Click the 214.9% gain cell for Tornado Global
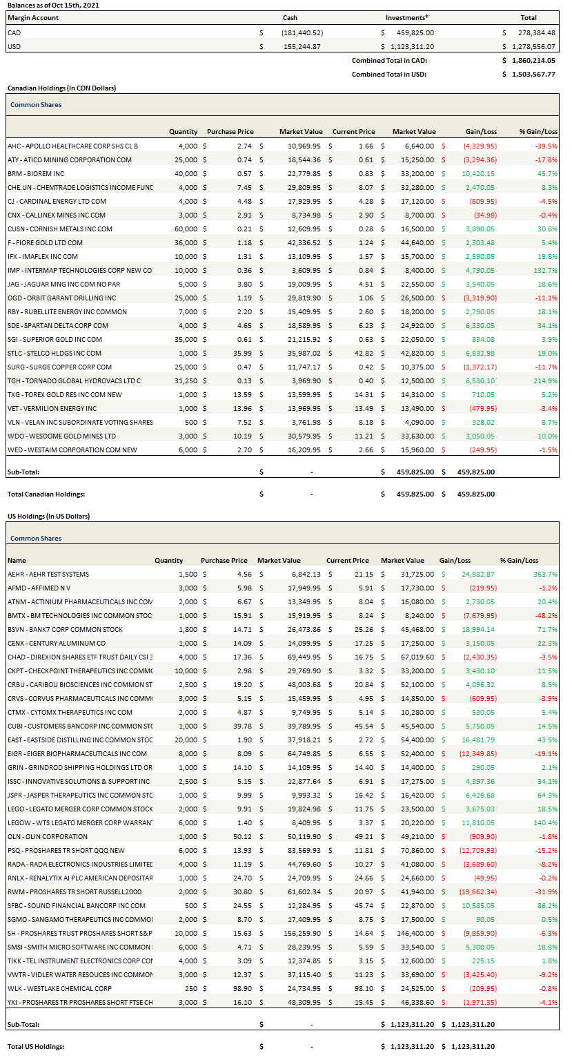 [x=546, y=380]
